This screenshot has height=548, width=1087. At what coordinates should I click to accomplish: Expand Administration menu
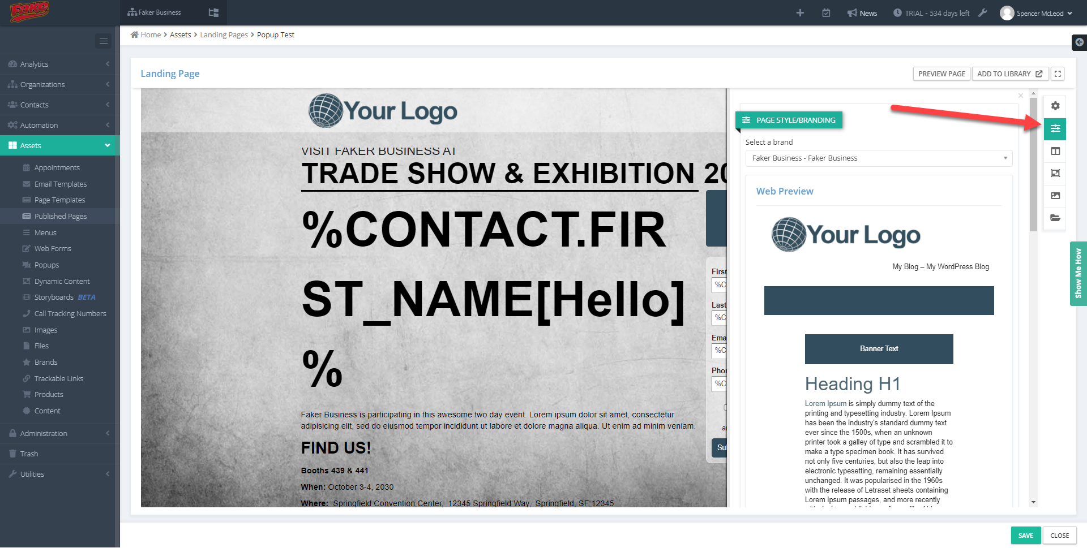57,434
